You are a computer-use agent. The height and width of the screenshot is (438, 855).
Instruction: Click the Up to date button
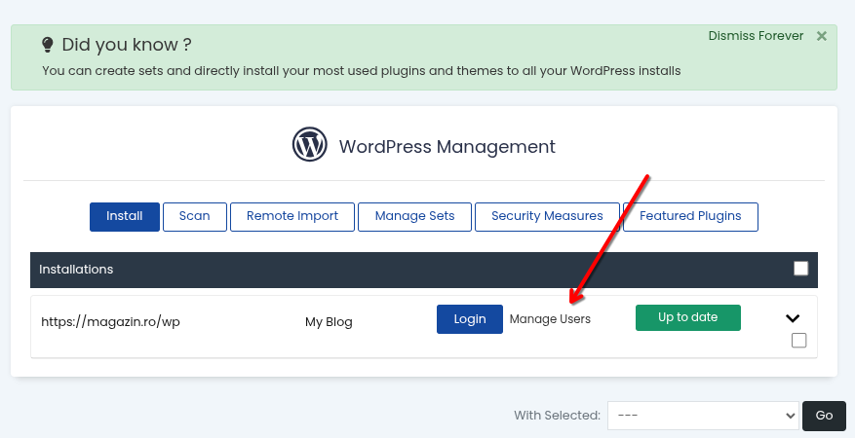click(x=688, y=317)
